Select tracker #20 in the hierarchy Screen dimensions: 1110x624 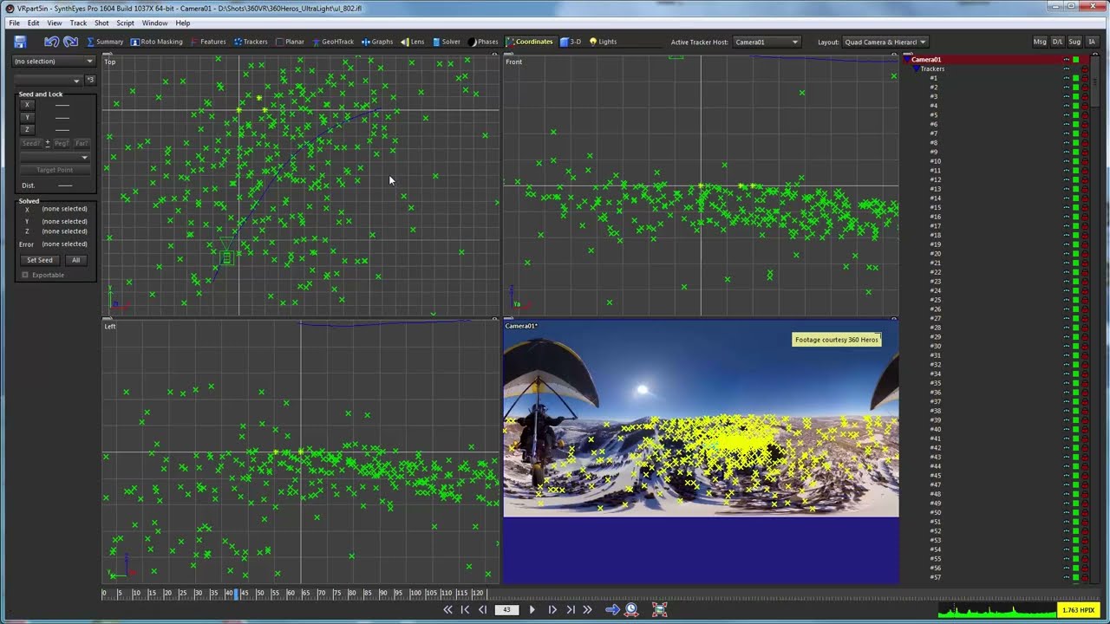936,254
